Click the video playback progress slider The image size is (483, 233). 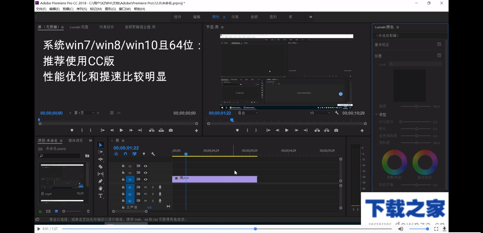pyautogui.click(x=255, y=229)
